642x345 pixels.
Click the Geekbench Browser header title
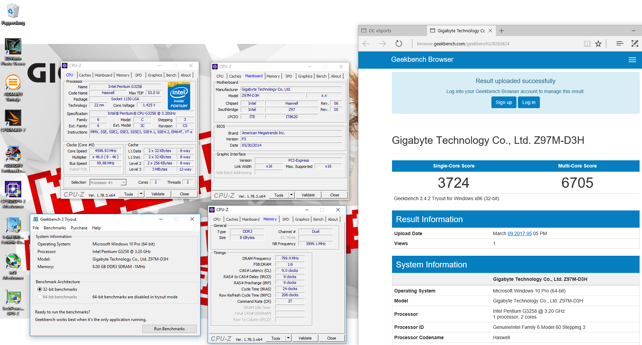pyautogui.click(x=422, y=59)
